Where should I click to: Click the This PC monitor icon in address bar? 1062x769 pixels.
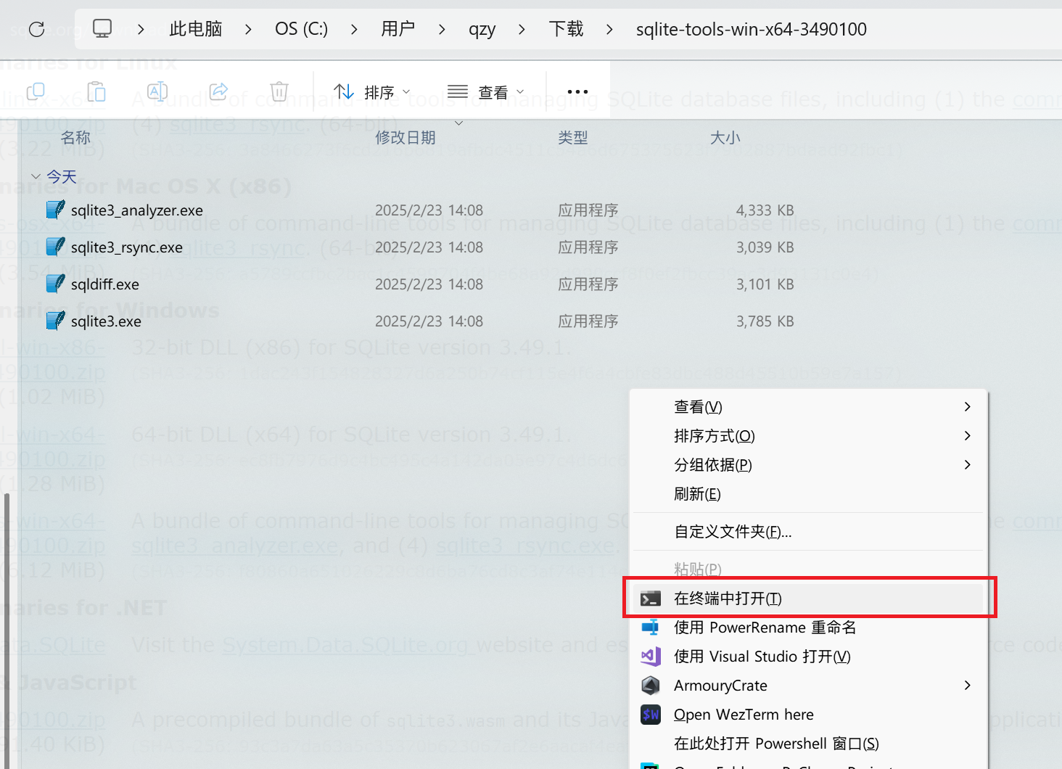pyautogui.click(x=102, y=29)
